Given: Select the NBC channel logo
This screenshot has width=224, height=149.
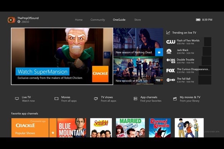Looking at the screenshot, I should coord(169,51).
